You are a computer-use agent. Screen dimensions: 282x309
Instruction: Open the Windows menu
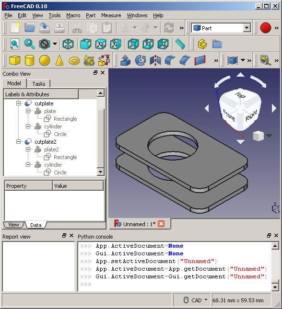[x=137, y=15]
